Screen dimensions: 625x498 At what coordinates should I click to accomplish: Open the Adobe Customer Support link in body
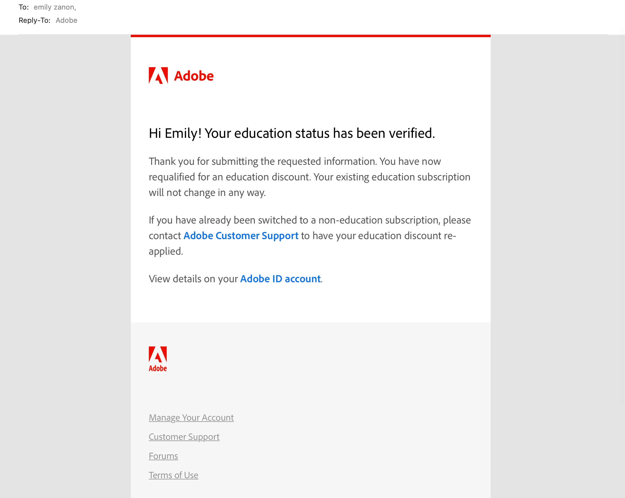click(241, 236)
